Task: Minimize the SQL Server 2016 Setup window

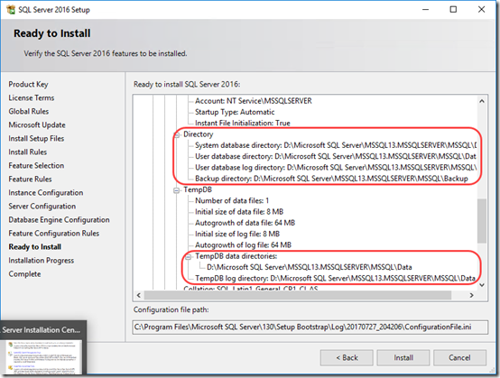Action: (425, 10)
